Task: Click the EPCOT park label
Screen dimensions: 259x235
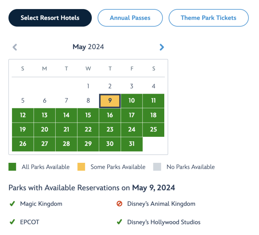Action: tap(30, 222)
